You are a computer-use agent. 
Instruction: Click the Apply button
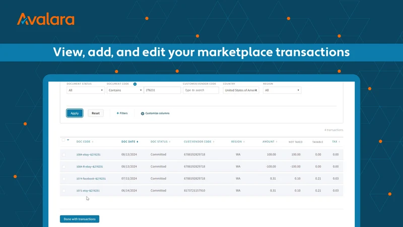tap(75, 113)
